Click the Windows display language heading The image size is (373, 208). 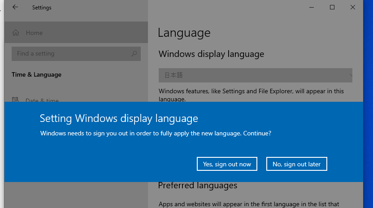(211, 54)
